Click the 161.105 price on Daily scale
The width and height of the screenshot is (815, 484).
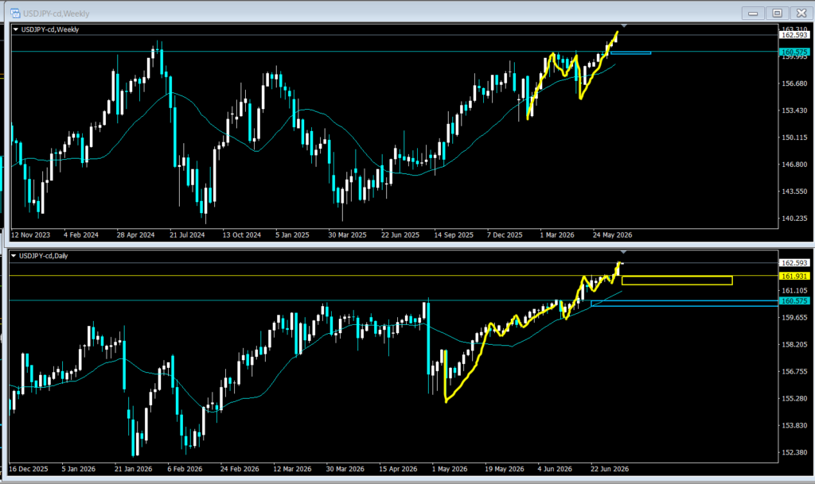(x=794, y=291)
